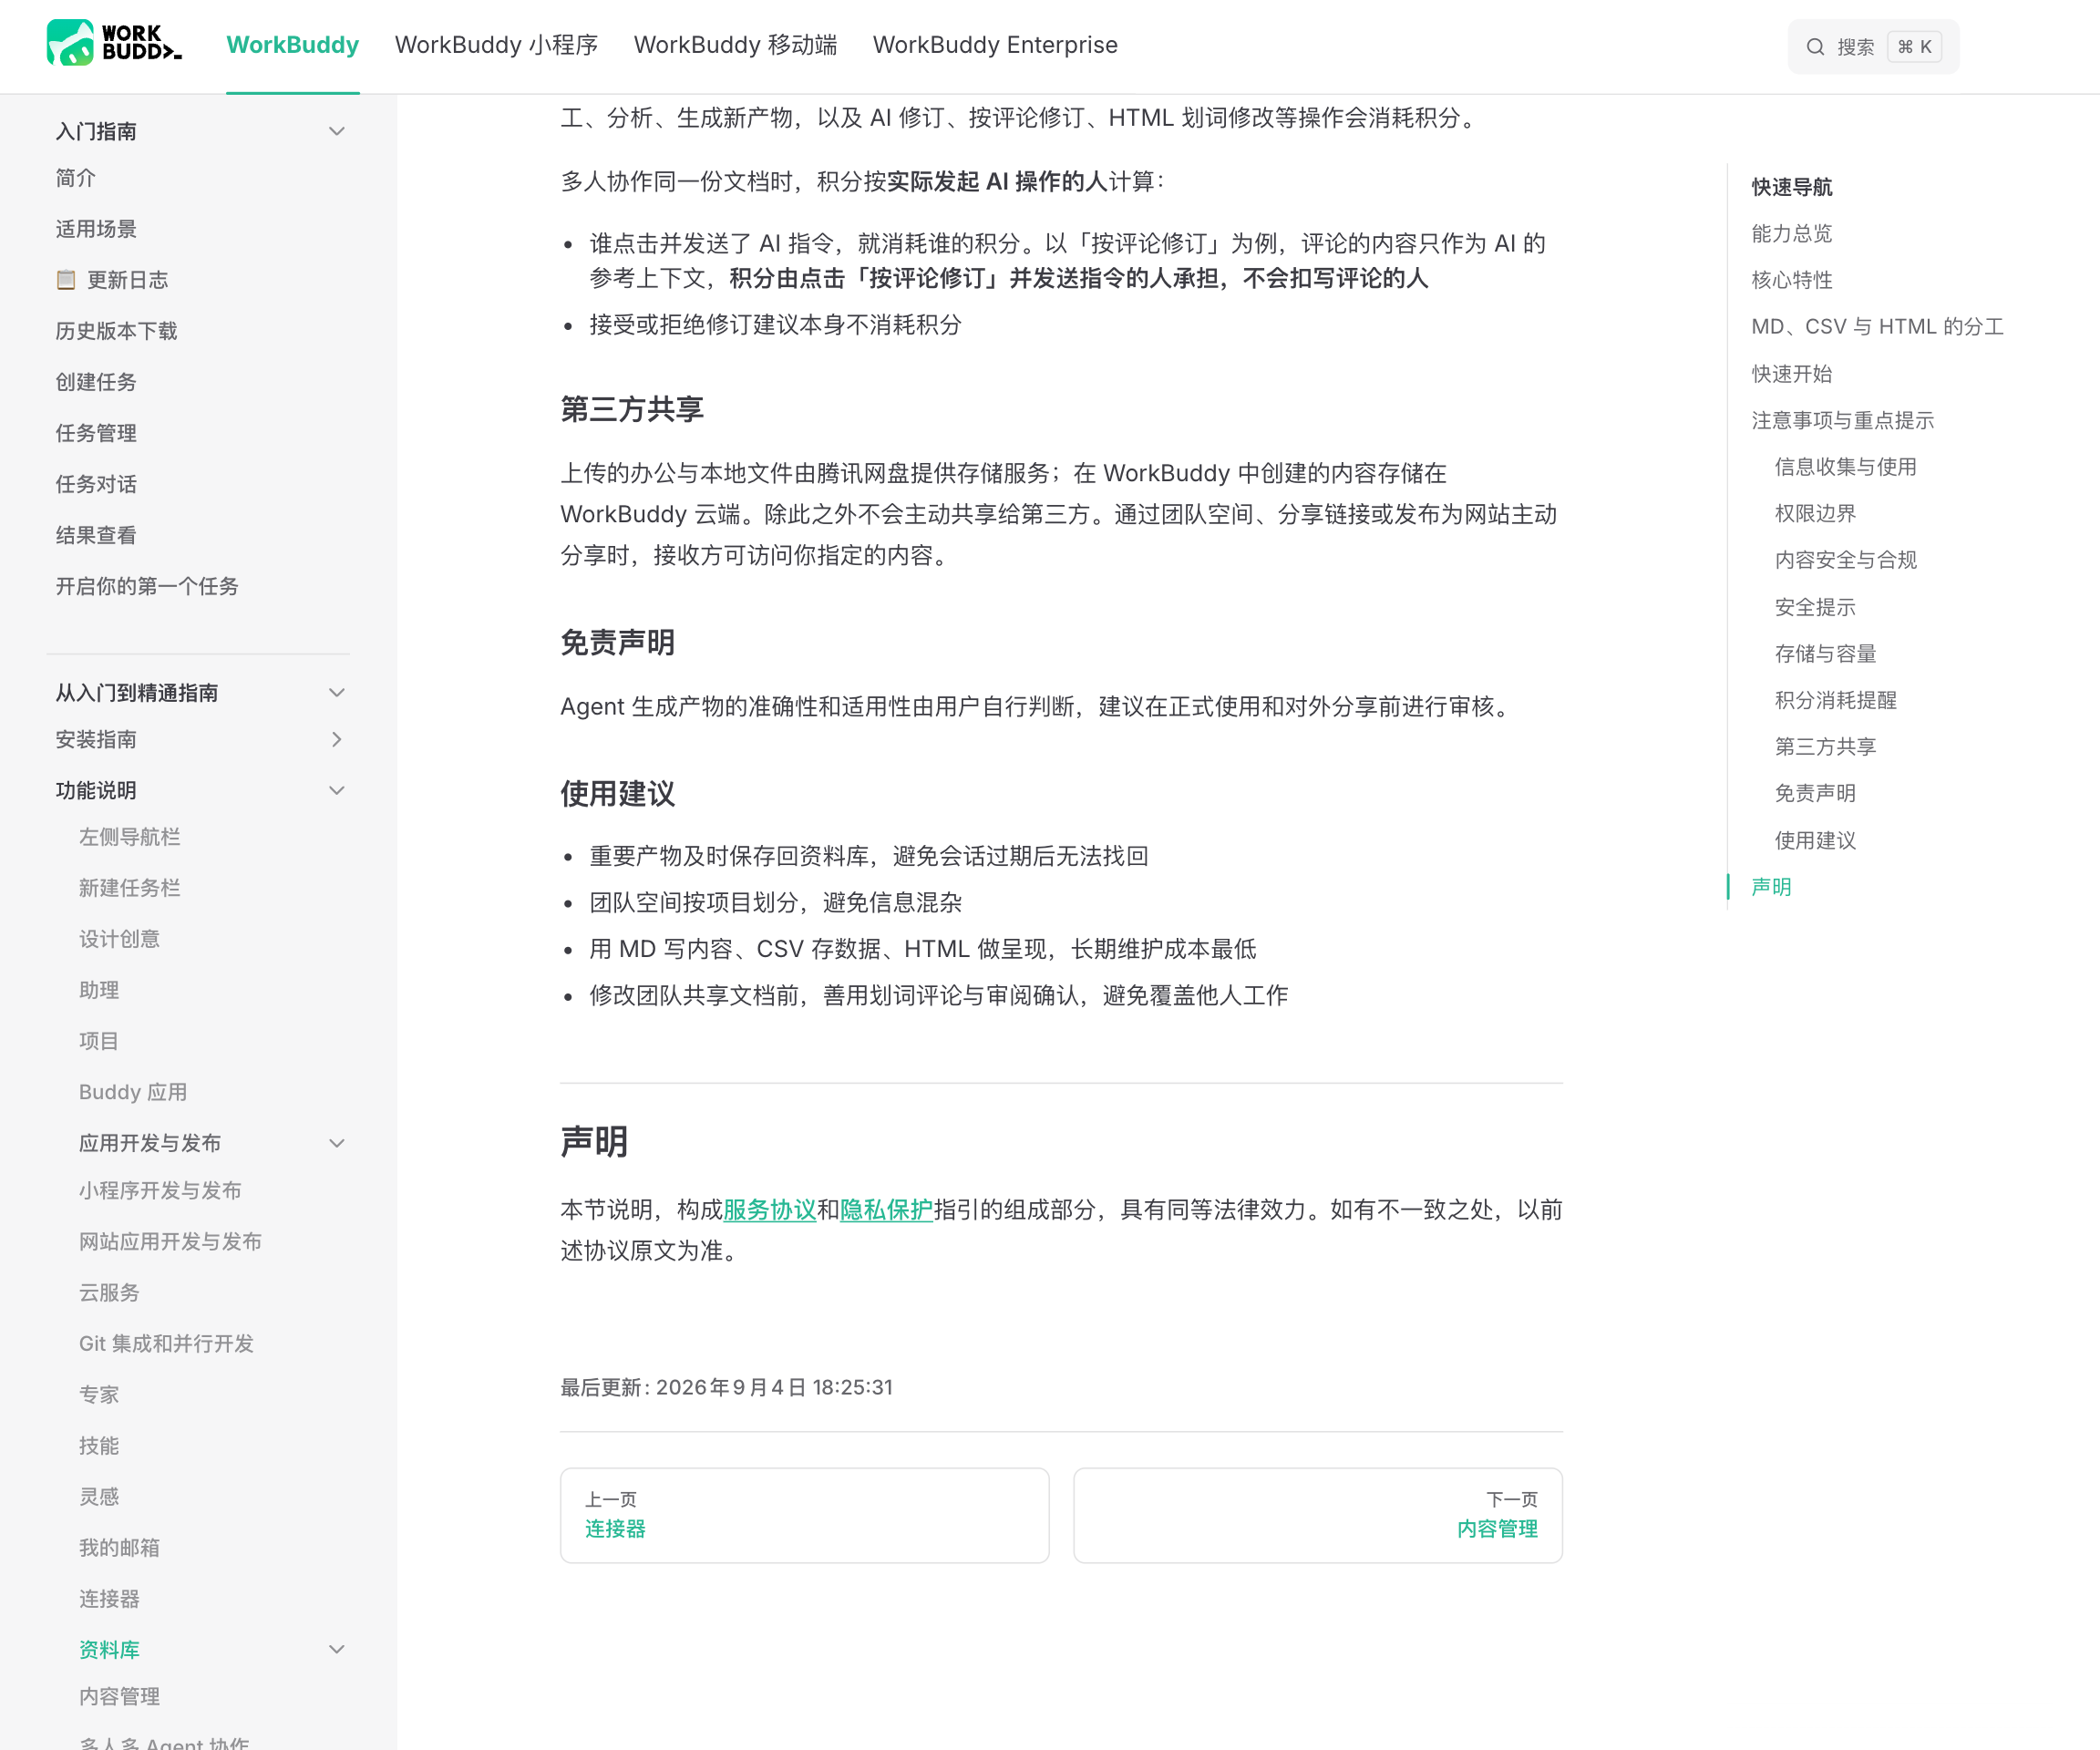
Task: Switch to the WorkBuddy tab
Action: pyautogui.click(x=293, y=45)
